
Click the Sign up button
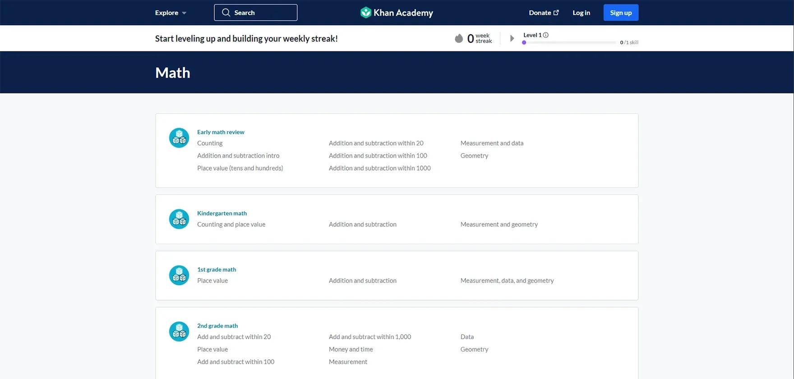click(621, 13)
